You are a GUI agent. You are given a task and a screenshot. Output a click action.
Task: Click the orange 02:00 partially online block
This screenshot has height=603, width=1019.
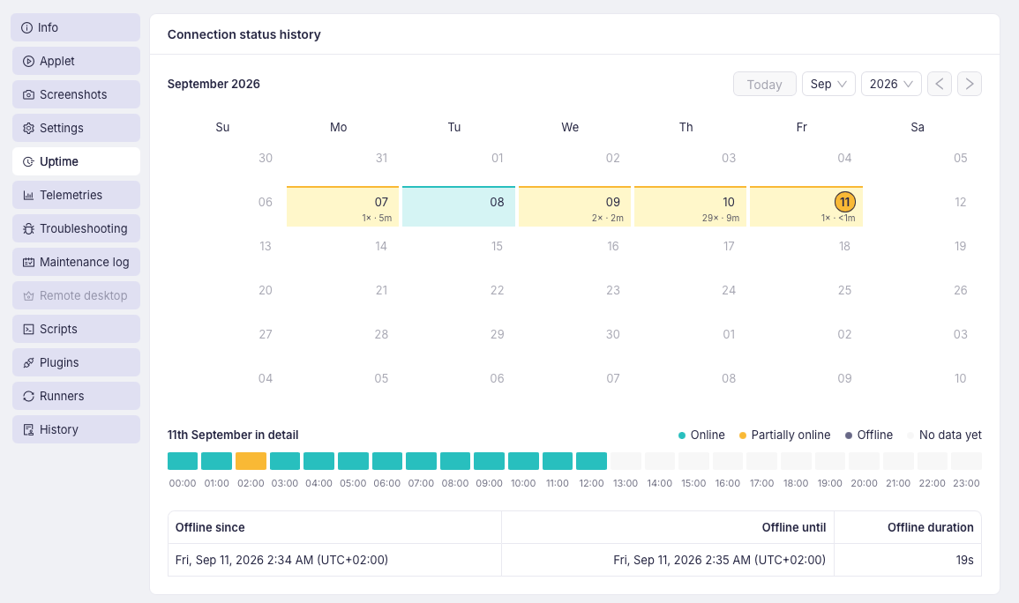click(251, 461)
